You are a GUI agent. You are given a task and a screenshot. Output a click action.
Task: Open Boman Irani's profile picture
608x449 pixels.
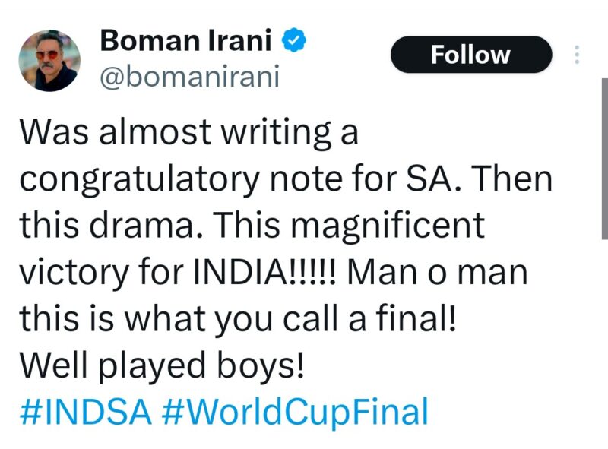pos(49,61)
